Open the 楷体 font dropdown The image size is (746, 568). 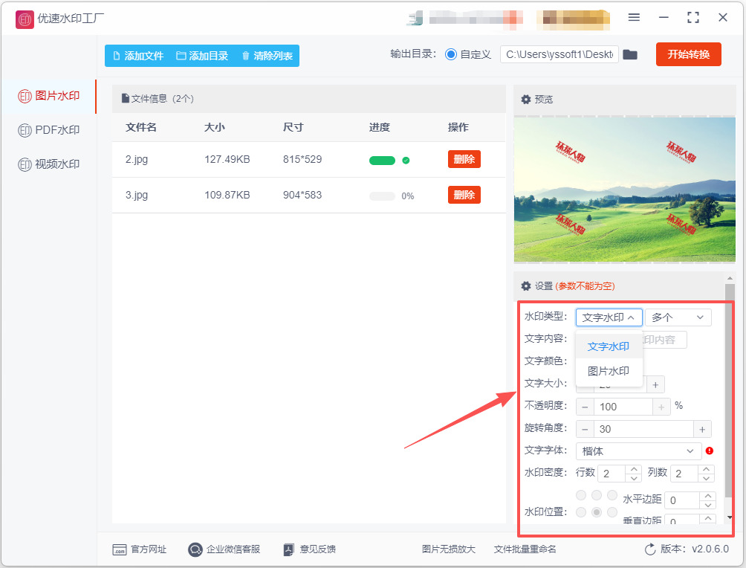pyautogui.click(x=638, y=451)
